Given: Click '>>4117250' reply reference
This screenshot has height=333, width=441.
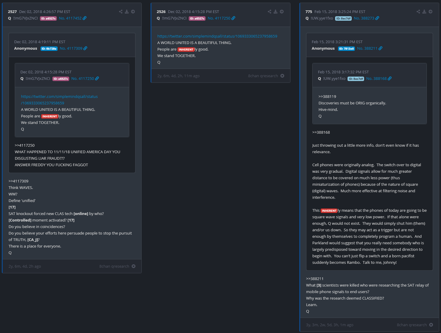Looking at the screenshot, I should (25, 145).
